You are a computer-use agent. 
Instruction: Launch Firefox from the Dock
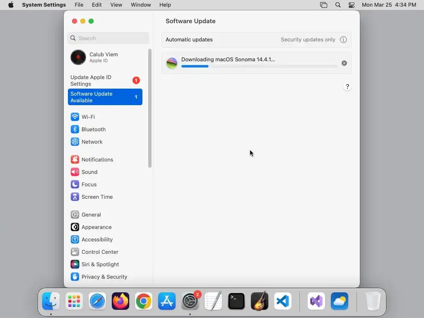120,301
